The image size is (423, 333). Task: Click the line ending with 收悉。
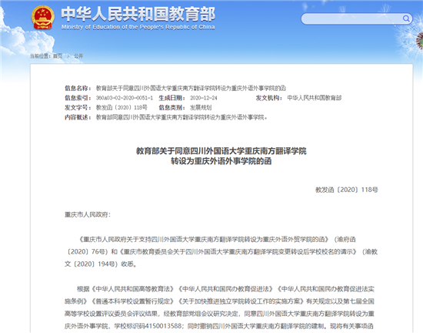101,264
